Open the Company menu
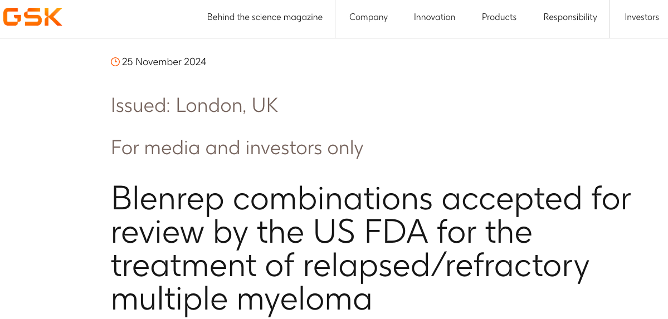 tap(368, 17)
